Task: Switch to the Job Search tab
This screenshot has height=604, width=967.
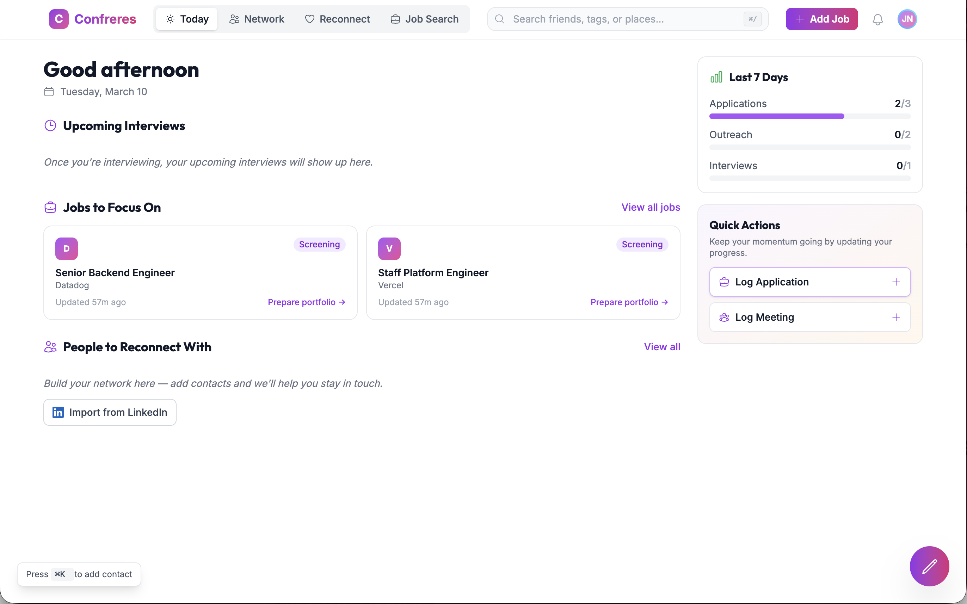Action: click(x=424, y=19)
